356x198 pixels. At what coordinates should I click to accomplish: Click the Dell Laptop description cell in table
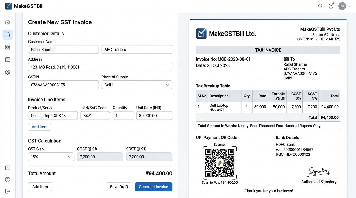coord(225,108)
